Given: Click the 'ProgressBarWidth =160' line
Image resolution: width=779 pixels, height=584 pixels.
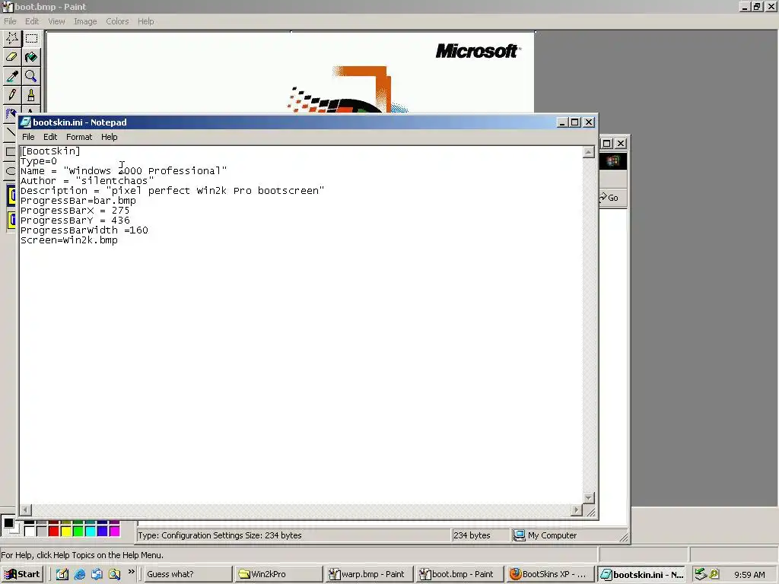Looking at the screenshot, I should pos(84,230).
